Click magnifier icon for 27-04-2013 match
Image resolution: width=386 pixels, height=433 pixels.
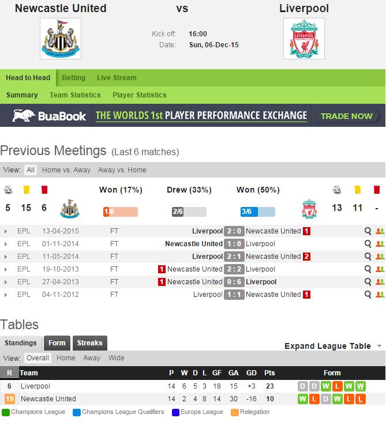[x=368, y=282]
